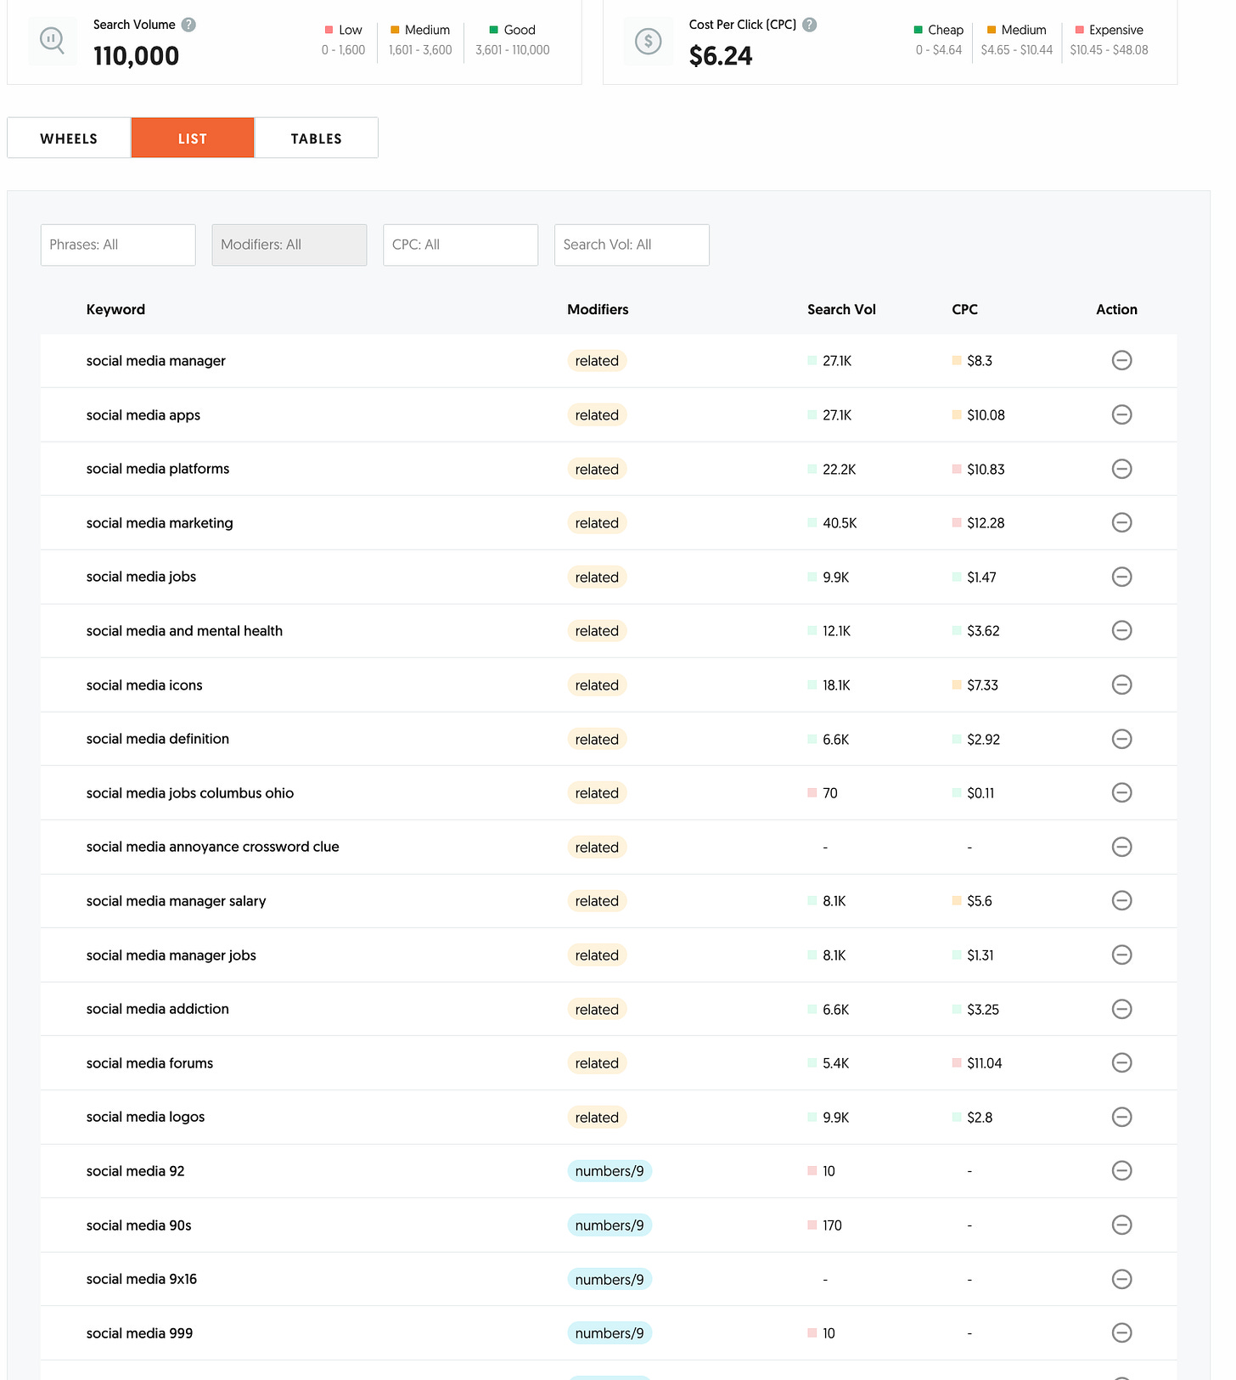Click the Cost Per Click help icon
The width and height of the screenshot is (1236, 1380).
(810, 25)
